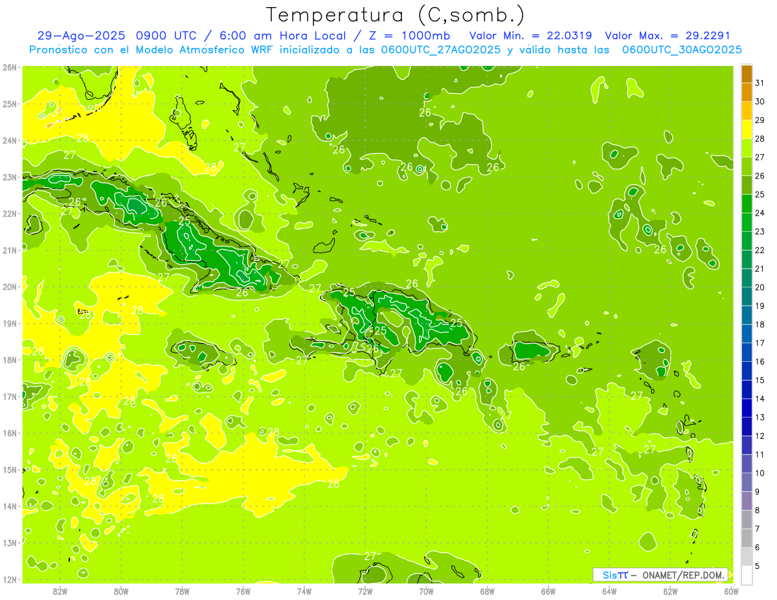Click the 'Sisπ – ONAMET/REP.DOM.' logo box
This screenshot has height=600, width=777.
coord(660,575)
